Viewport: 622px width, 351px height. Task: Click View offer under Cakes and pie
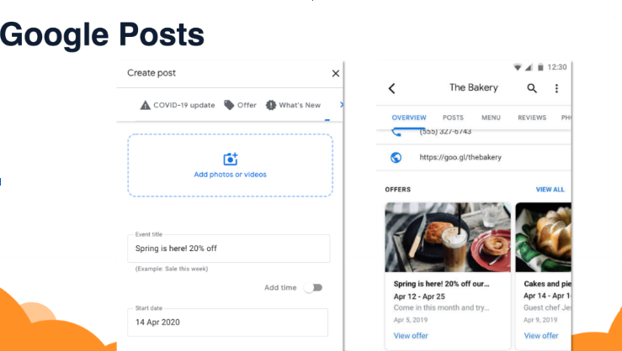tap(541, 336)
